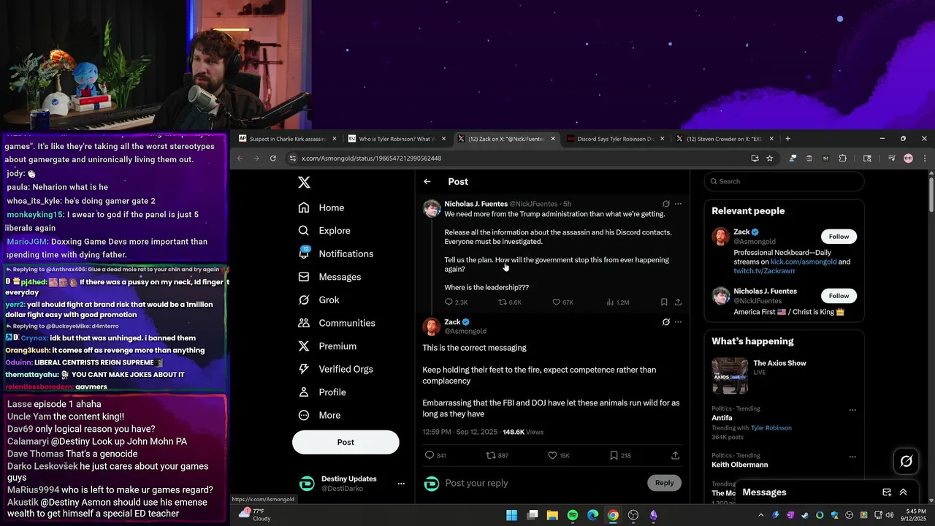Screen dimensions: 935x526
Task: Open more options for the Antifa trend
Action: tap(852, 410)
